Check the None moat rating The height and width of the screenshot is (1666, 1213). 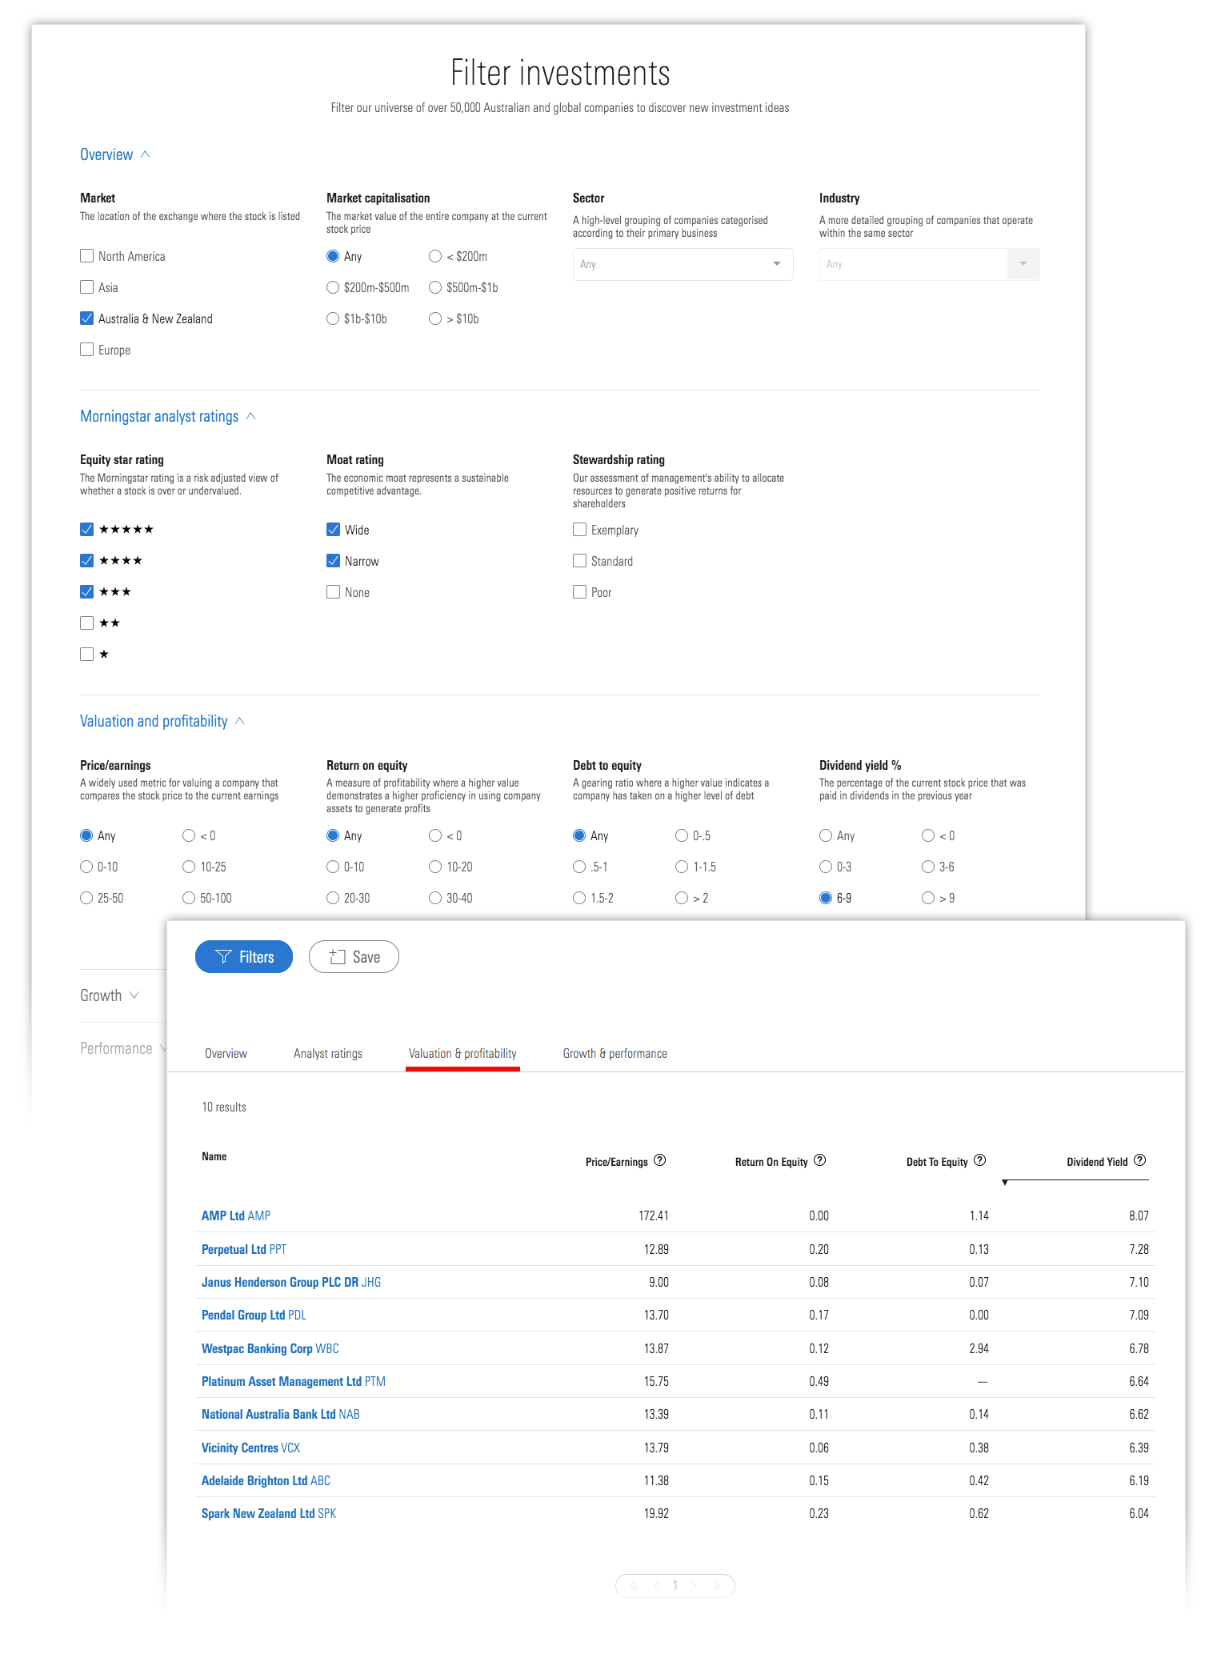click(334, 592)
